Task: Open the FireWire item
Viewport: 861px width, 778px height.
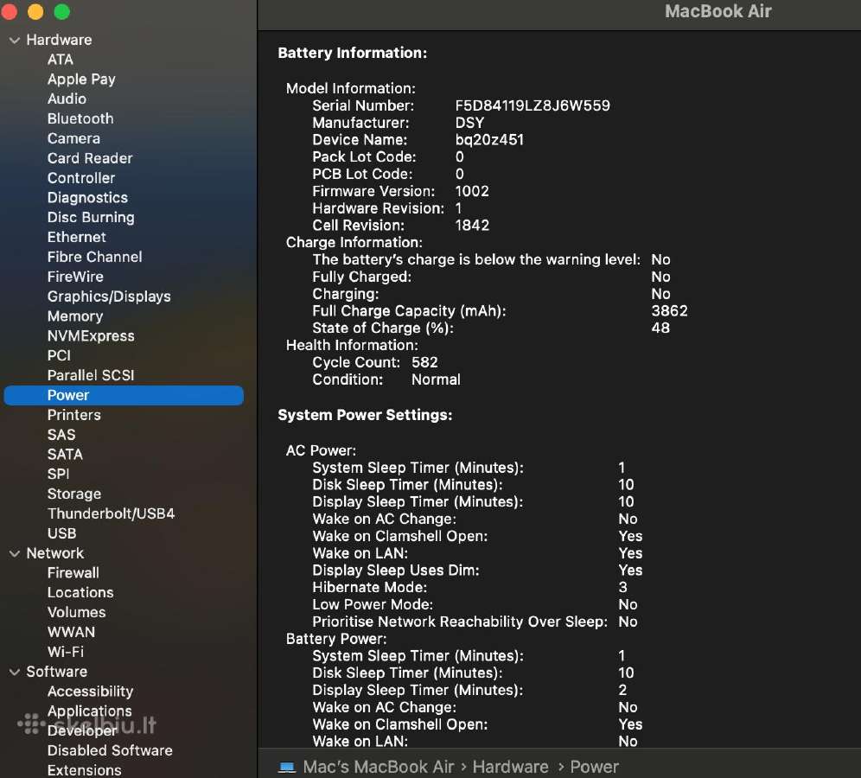Action: (x=75, y=277)
